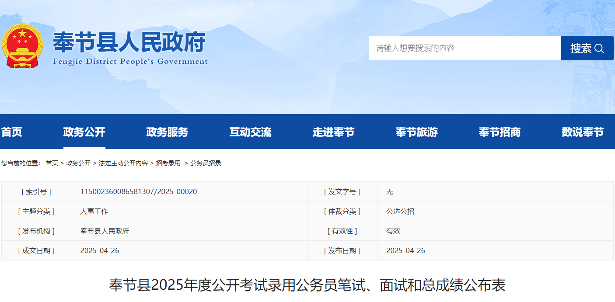Click the 公选公招 value cell
This screenshot has height=302, width=615.
point(496,211)
